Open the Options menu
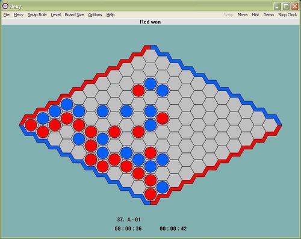The height and width of the screenshot is (239, 301). click(x=95, y=15)
